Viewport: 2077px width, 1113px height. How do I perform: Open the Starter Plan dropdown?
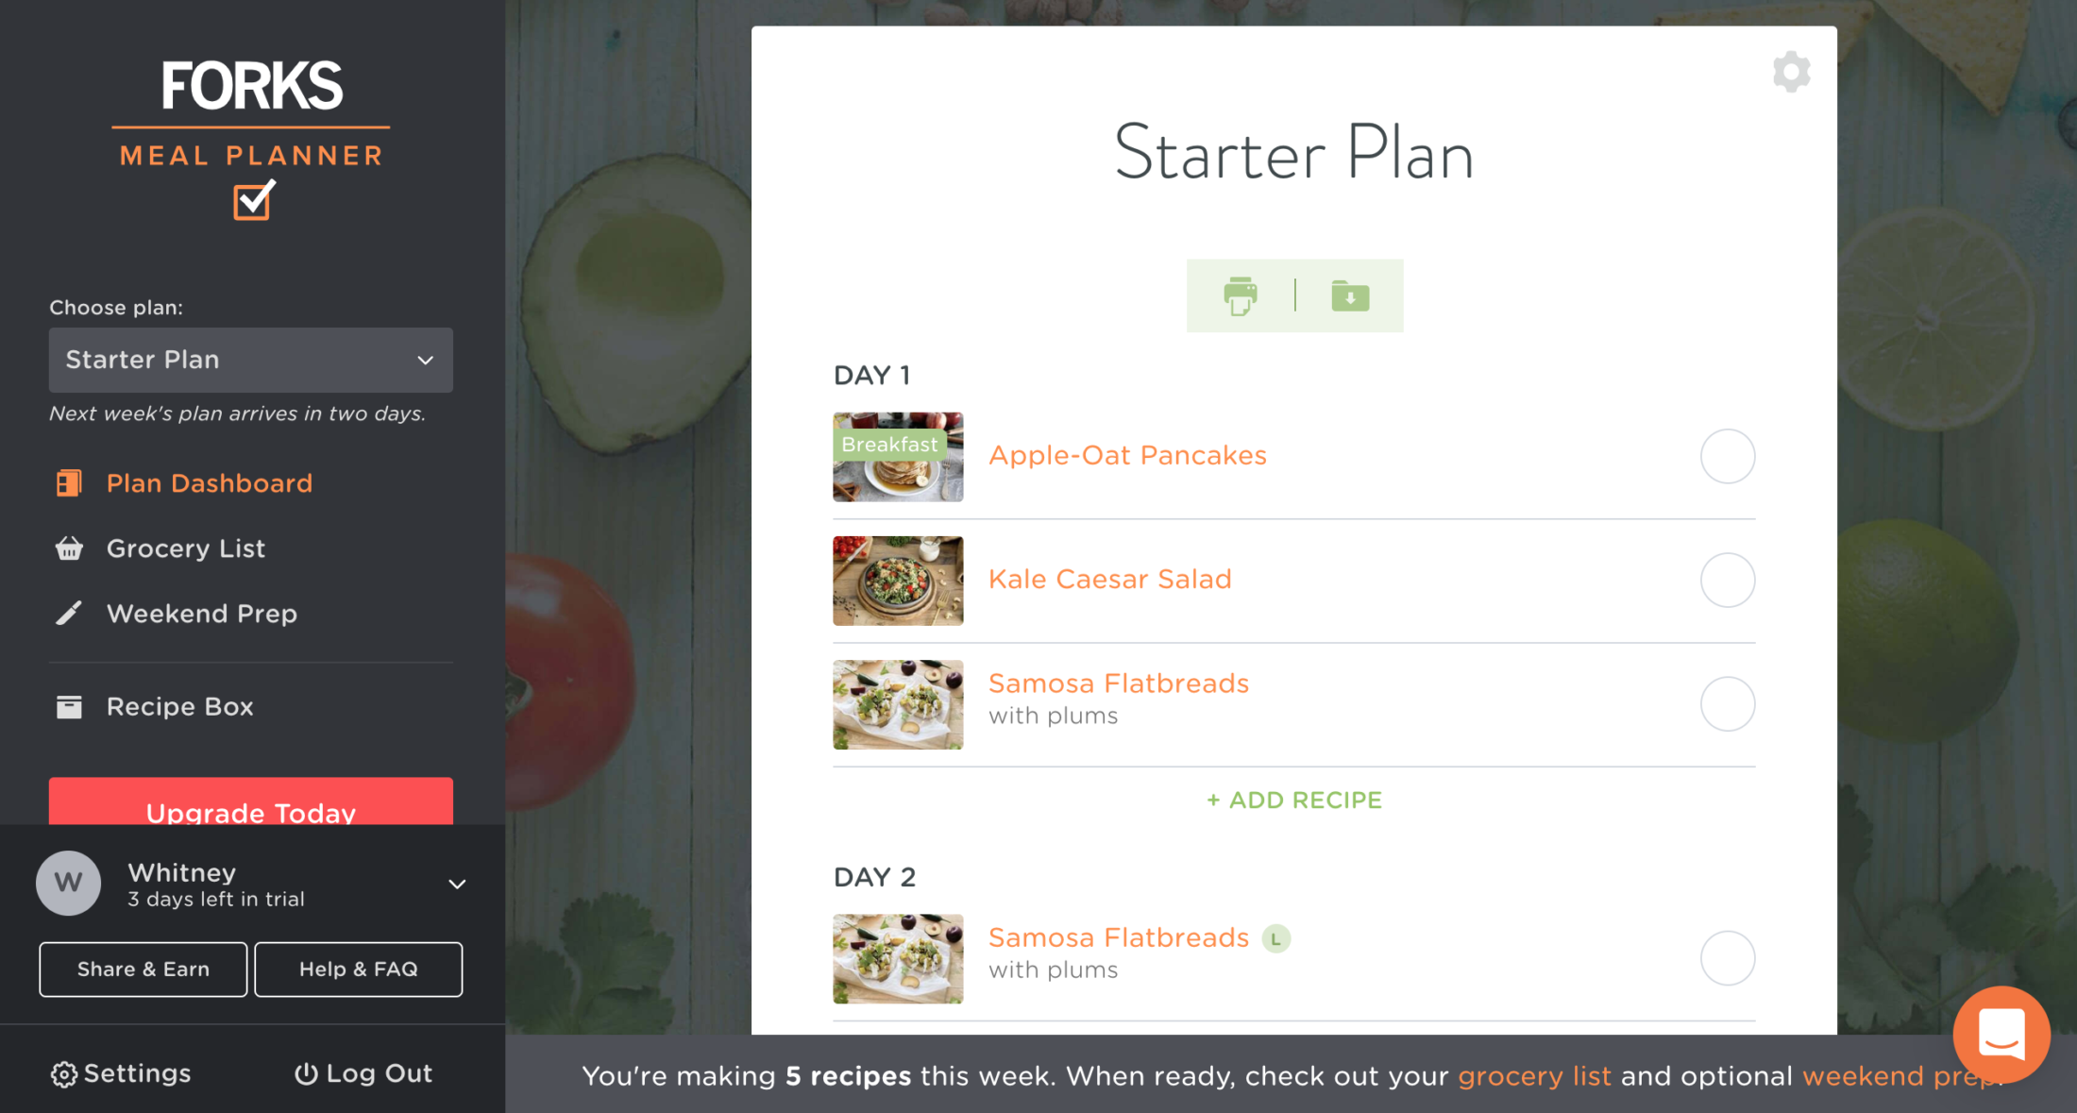click(x=250, y=361)
